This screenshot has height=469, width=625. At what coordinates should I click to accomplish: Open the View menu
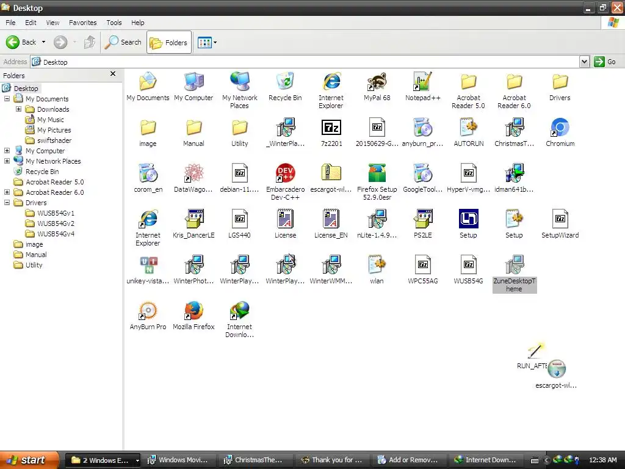(52, 23)
